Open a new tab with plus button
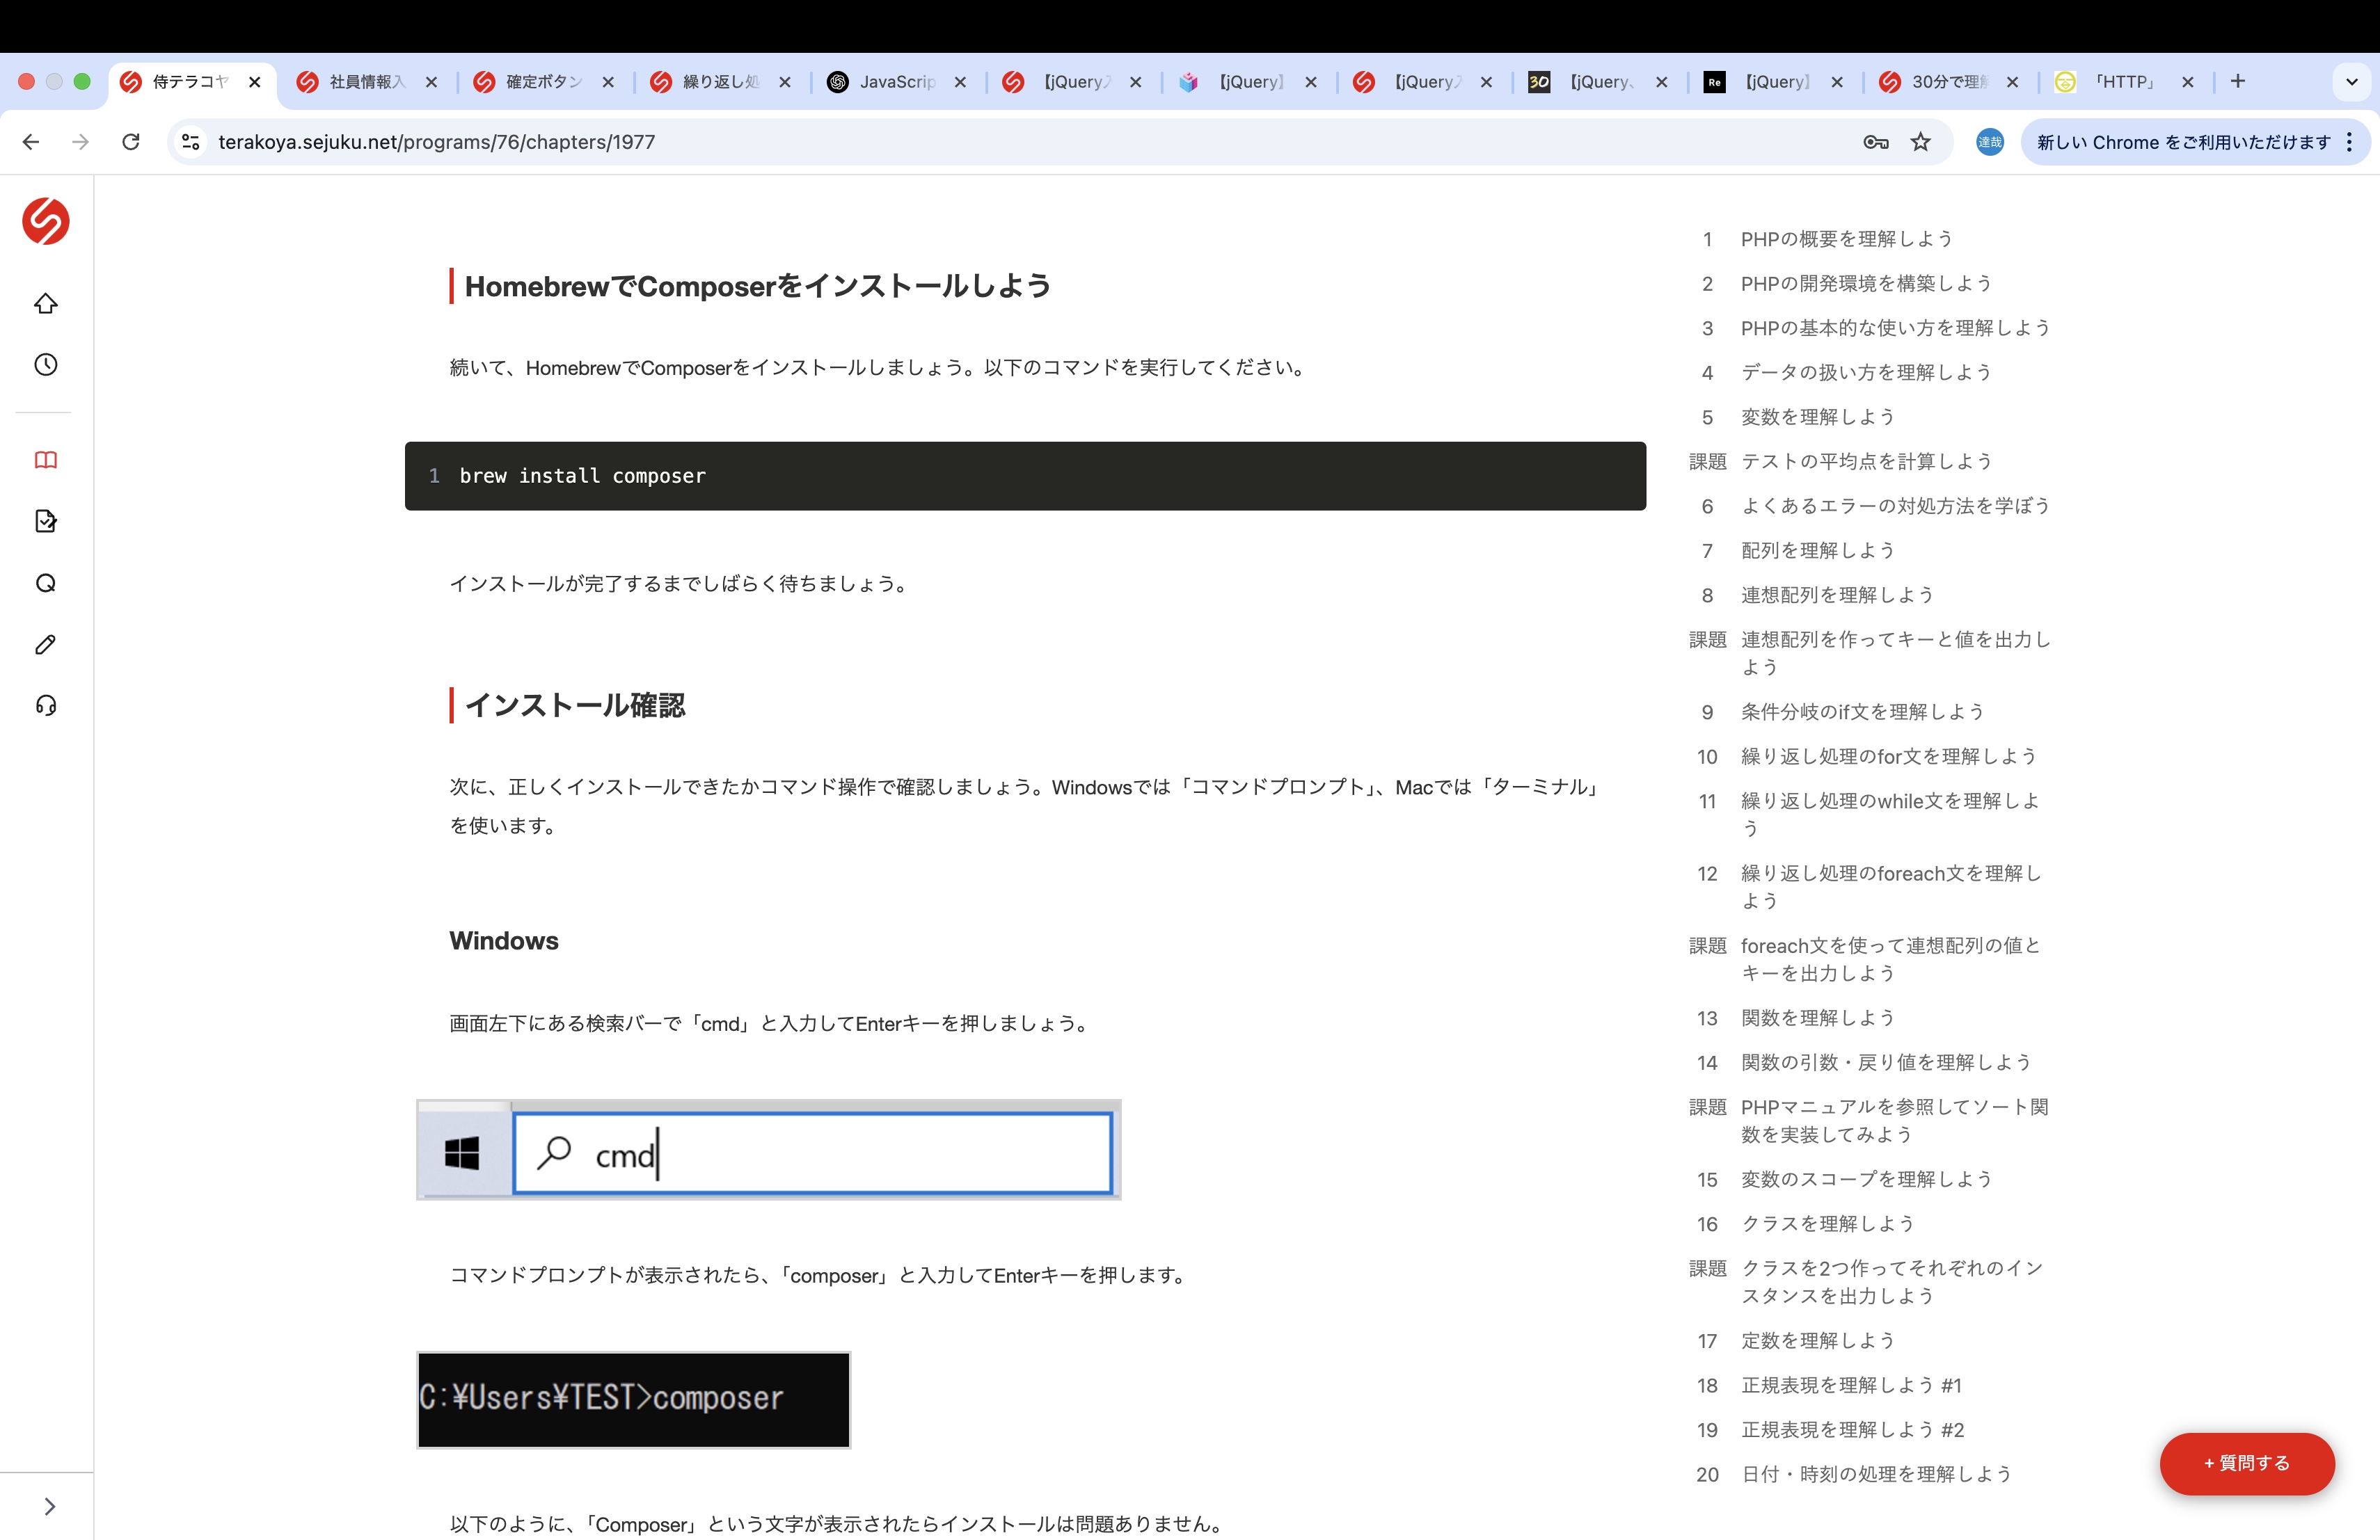 2238,81
